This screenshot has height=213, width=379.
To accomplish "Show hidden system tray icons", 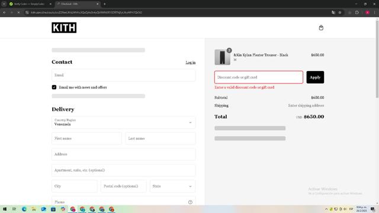I will pyautogui.click(x=326, y=209).
